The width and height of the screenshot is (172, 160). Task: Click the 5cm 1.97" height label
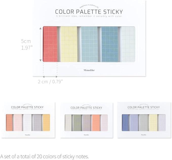pos(27,44)
